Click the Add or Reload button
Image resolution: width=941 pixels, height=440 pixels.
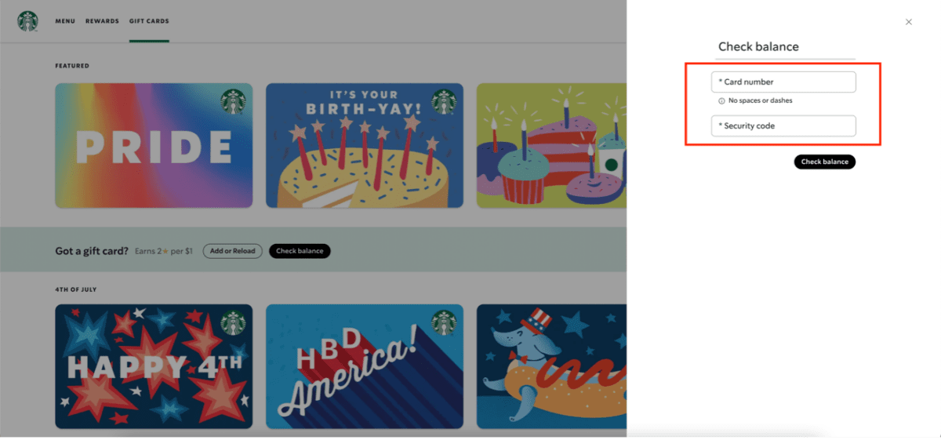pyautogui.click(x=233, y=251)
